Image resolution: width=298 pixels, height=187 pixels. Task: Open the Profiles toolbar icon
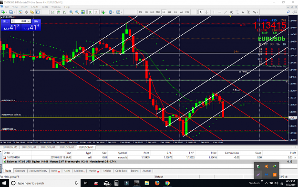[11, 12]
